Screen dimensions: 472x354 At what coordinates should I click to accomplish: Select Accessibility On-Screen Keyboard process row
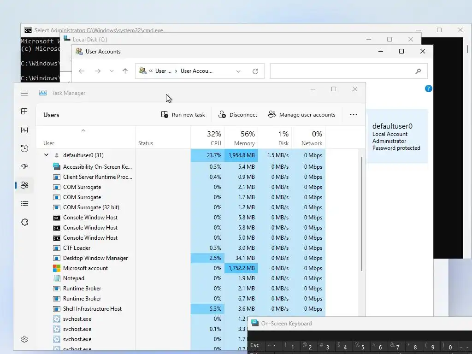coord(181,167)
